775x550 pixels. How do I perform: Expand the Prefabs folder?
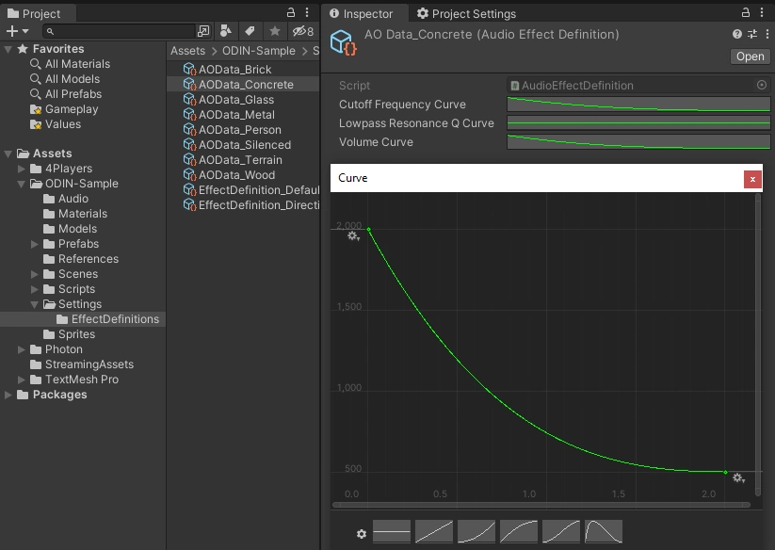[x=35, y=244]
